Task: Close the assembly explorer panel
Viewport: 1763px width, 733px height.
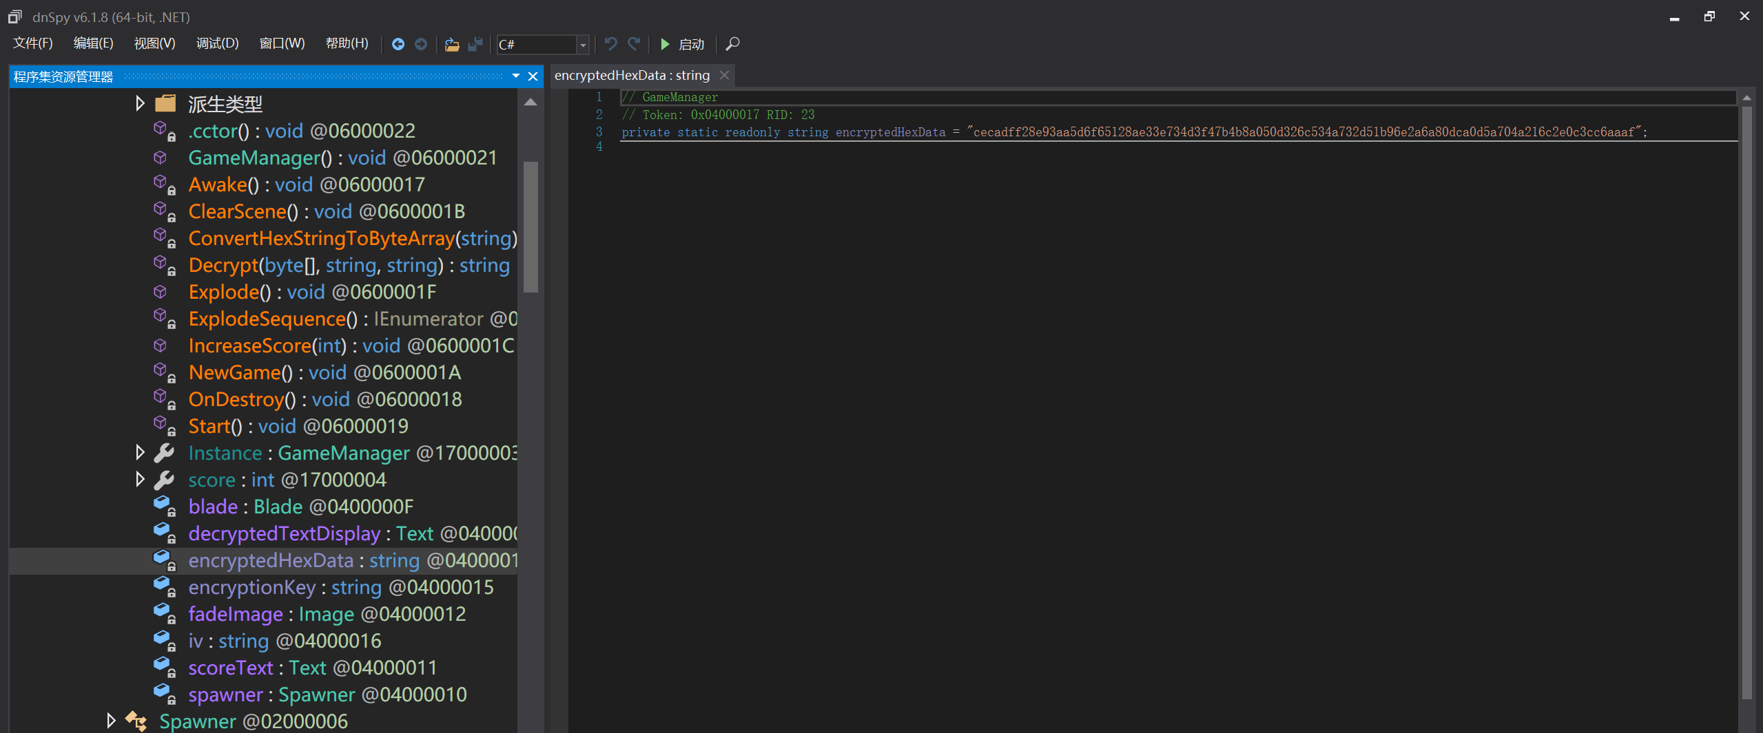Action: click(x=533, y=76)
